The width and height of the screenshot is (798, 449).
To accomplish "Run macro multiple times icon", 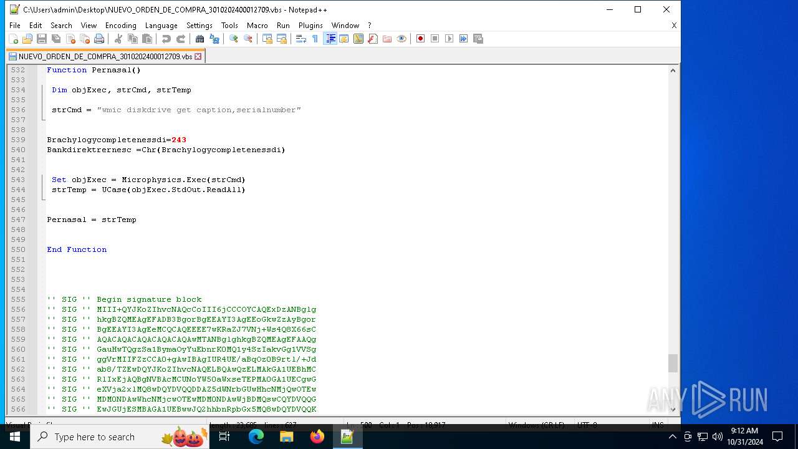I will (464, 39).
